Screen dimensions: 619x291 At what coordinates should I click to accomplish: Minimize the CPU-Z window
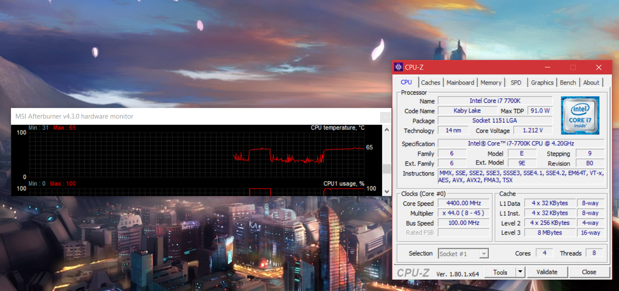point(547,67)
